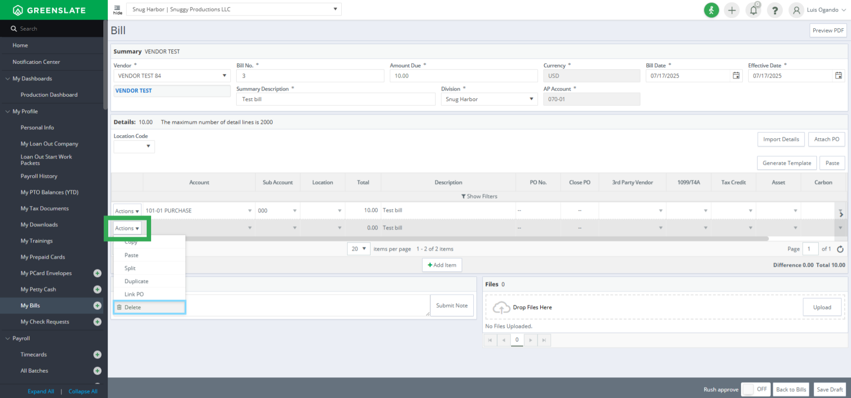The height and width of the screenshot is (398, 851).
Task: Open the help question mark icon
Action: pos(775,10)
